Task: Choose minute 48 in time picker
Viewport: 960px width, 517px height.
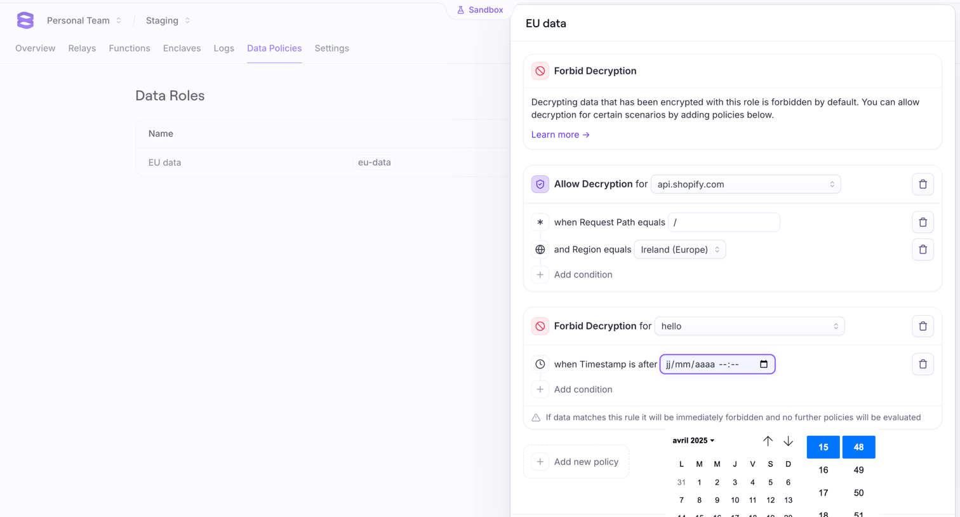Action: (x=859, y=447)
